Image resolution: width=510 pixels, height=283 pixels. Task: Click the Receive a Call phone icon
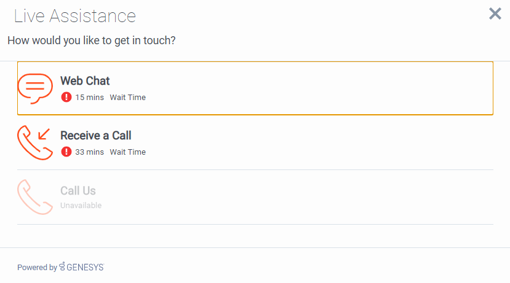(x=35, y=143)
